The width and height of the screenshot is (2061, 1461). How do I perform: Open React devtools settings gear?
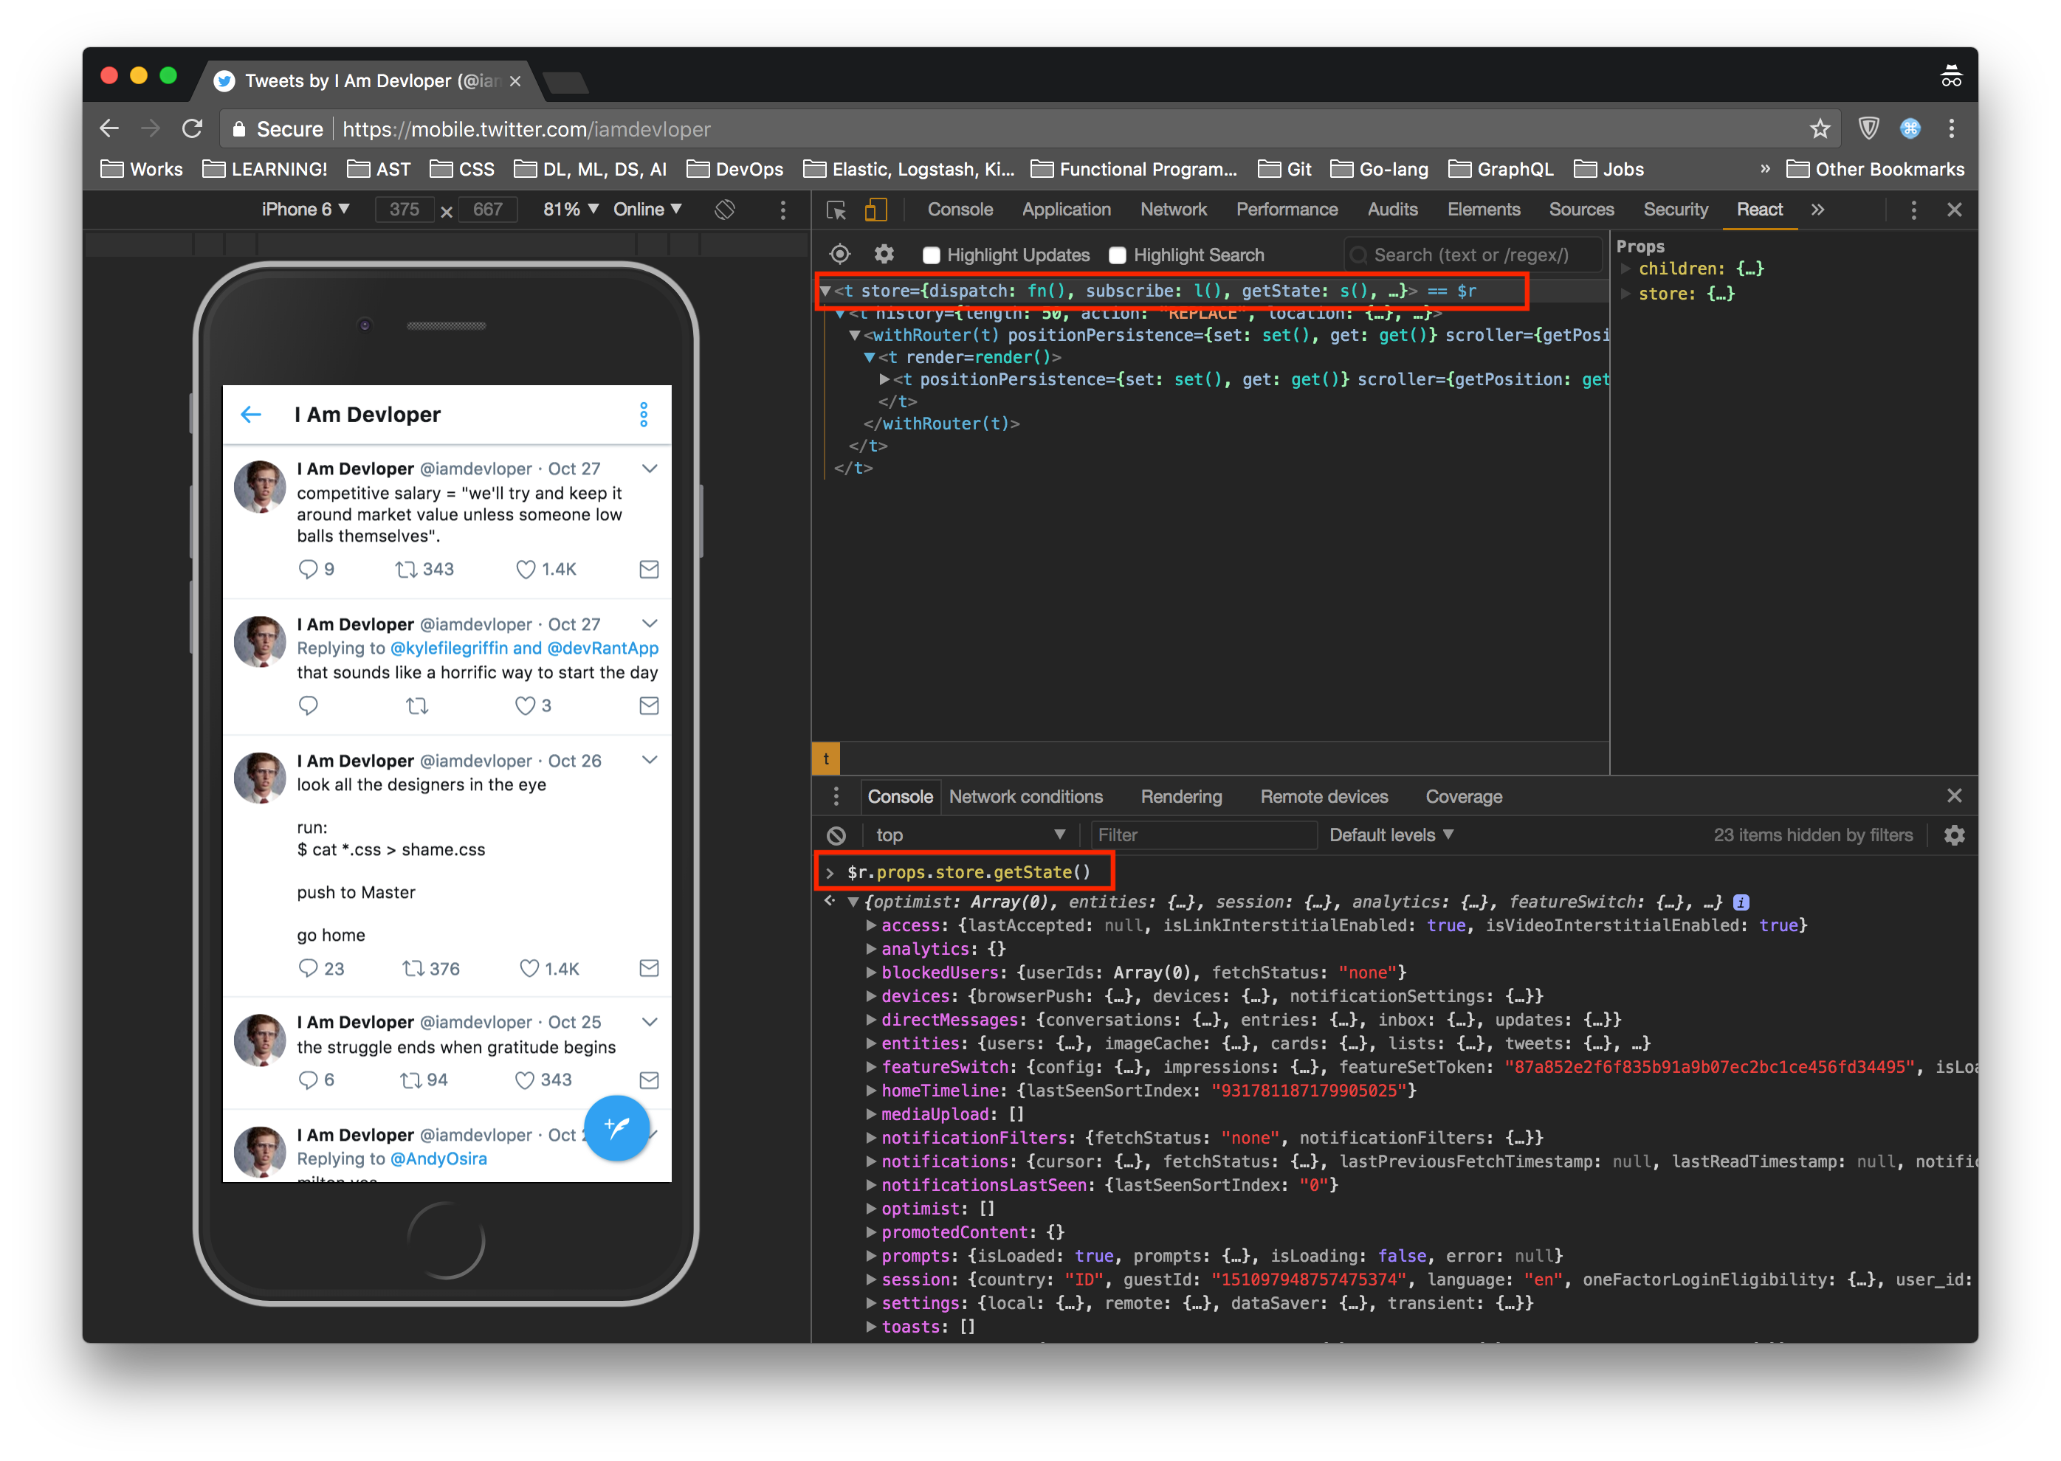pyautogui.click(x=884, y=255)
